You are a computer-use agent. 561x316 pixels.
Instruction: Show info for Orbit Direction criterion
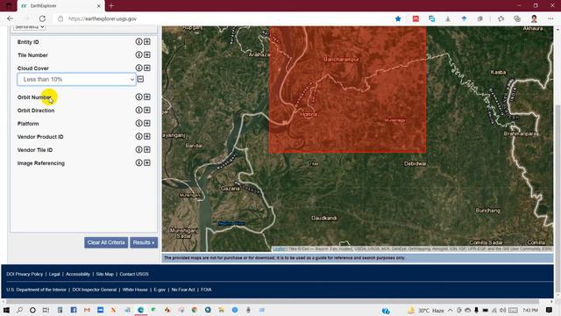[x=138, y=111]
